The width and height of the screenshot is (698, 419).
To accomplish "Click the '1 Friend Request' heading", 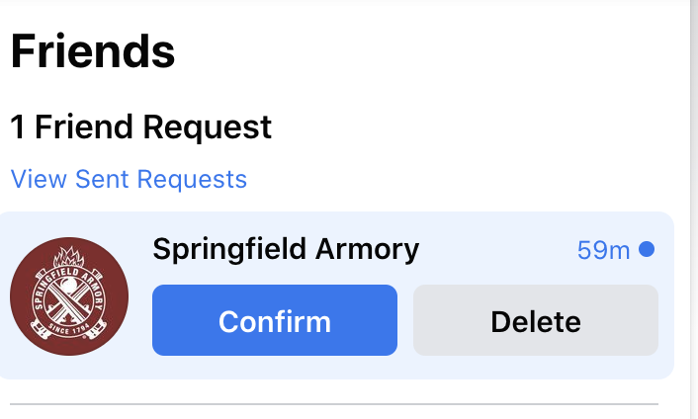I will (140, 127).
